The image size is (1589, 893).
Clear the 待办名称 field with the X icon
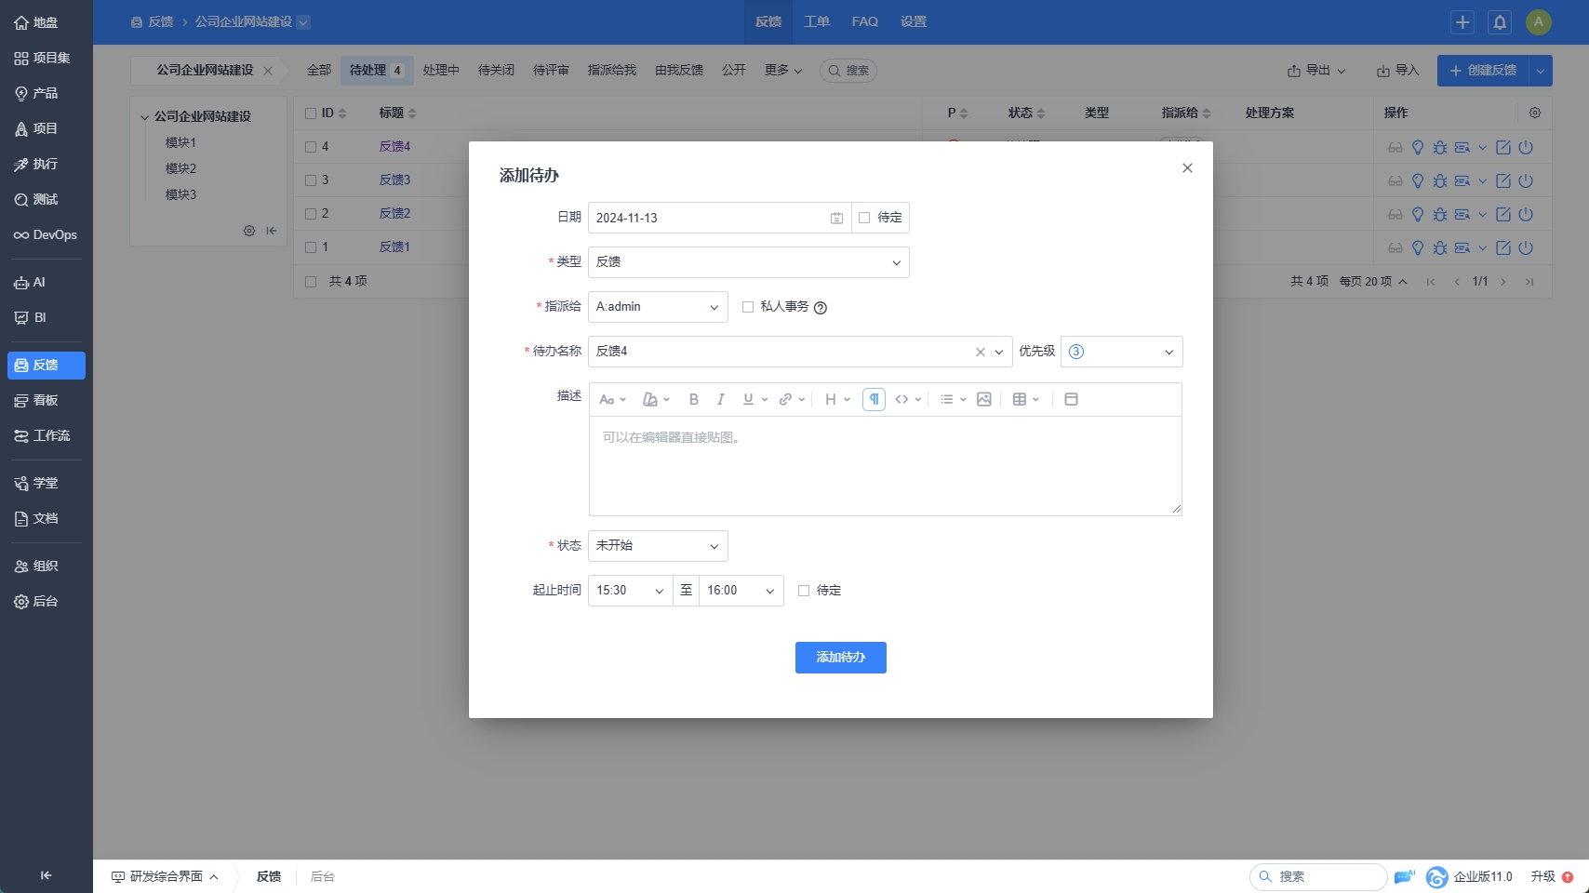pyautogui.click(x=980, y=352)
